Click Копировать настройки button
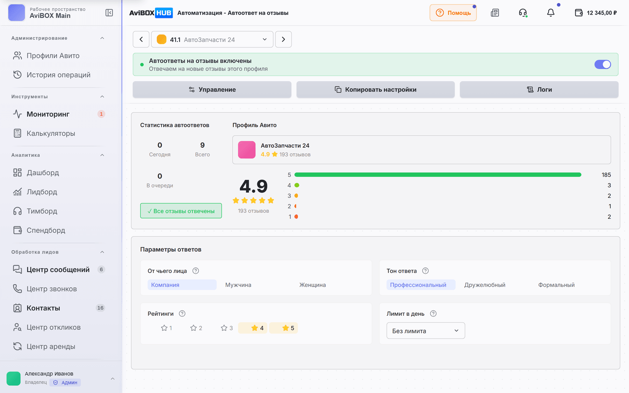This screenshot has height=393, width=629. pos(376,90)
